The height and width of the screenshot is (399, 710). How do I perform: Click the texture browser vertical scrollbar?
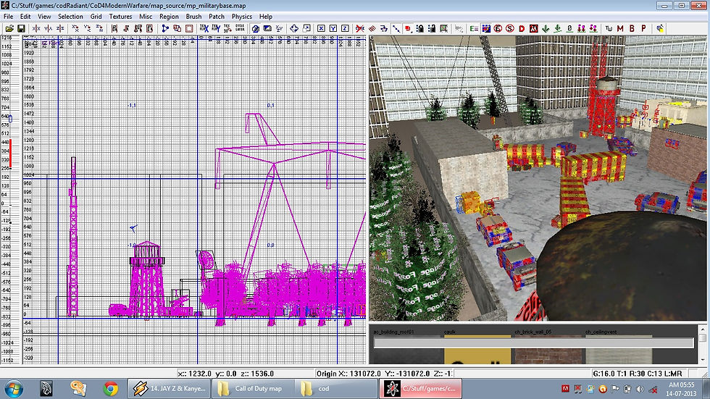[702, 344]
